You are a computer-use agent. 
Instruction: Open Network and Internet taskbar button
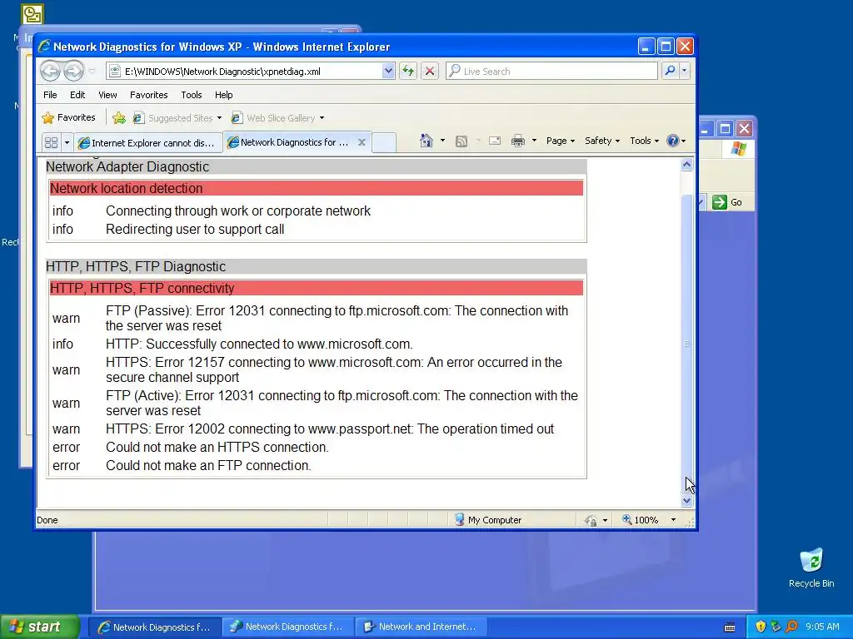pos(421,627)
